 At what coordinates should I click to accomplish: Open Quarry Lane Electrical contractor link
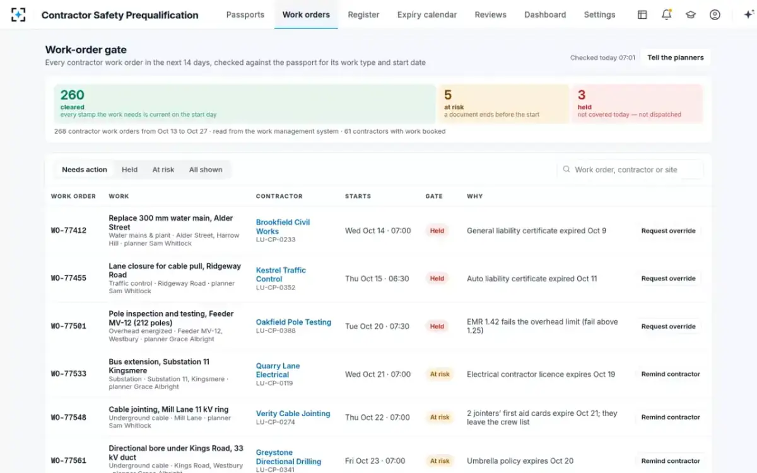pyautogui.click(x=278, y=370)
